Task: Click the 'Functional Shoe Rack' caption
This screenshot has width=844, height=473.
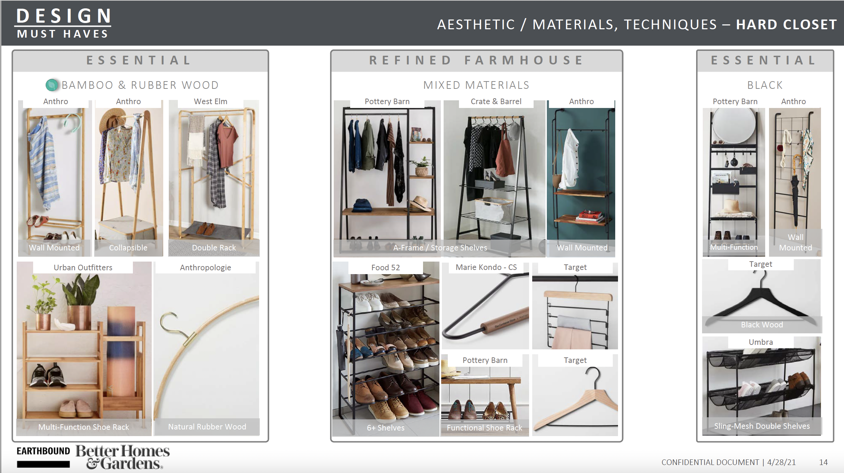Action: [x=484, y=428]
